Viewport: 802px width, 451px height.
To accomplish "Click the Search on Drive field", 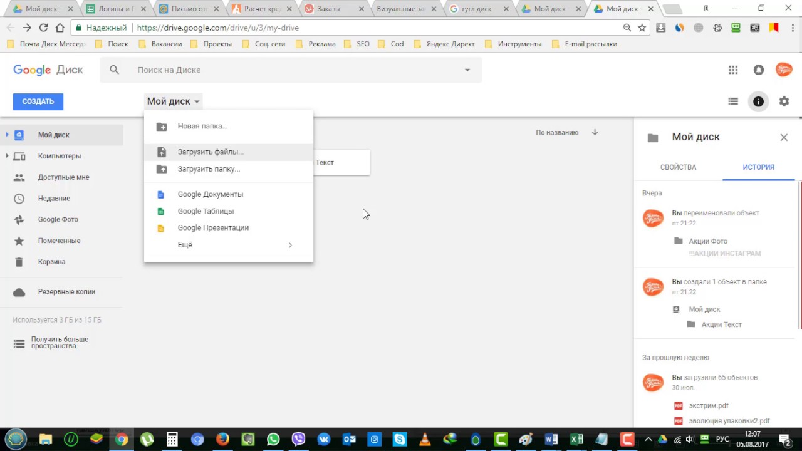I will pyautogui.click(x=291, y=70).
